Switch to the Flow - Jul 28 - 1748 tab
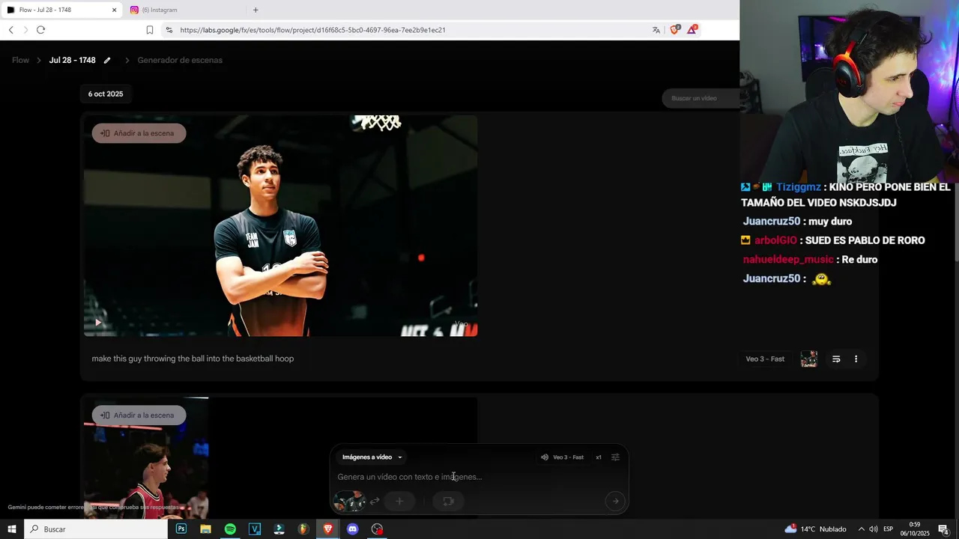This screenshot has height=539, width=959. pyautogui.click(x=61, y=10)
